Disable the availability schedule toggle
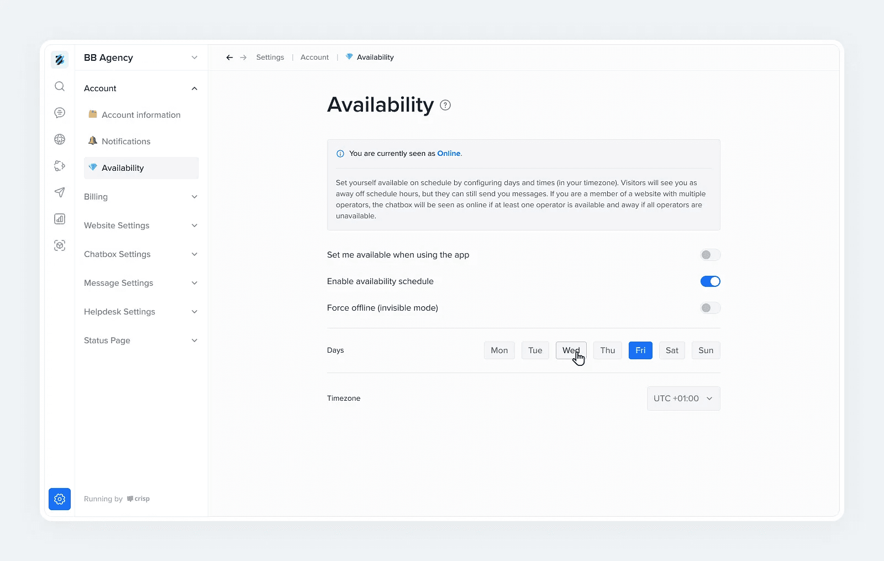This screenshot has width=884, height=561. point(710,281)
